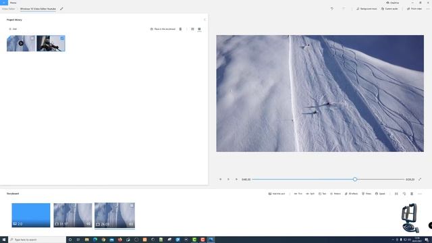
Task: Click volume icon on third storyboard clip
Action: click(131, 224)
